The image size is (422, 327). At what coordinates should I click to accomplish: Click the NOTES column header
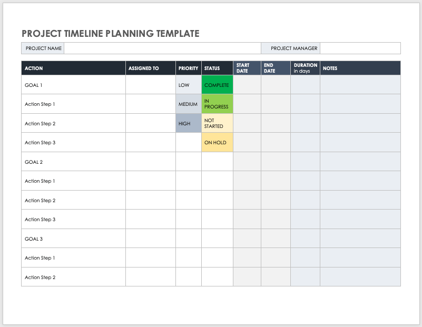coord(360,68)
